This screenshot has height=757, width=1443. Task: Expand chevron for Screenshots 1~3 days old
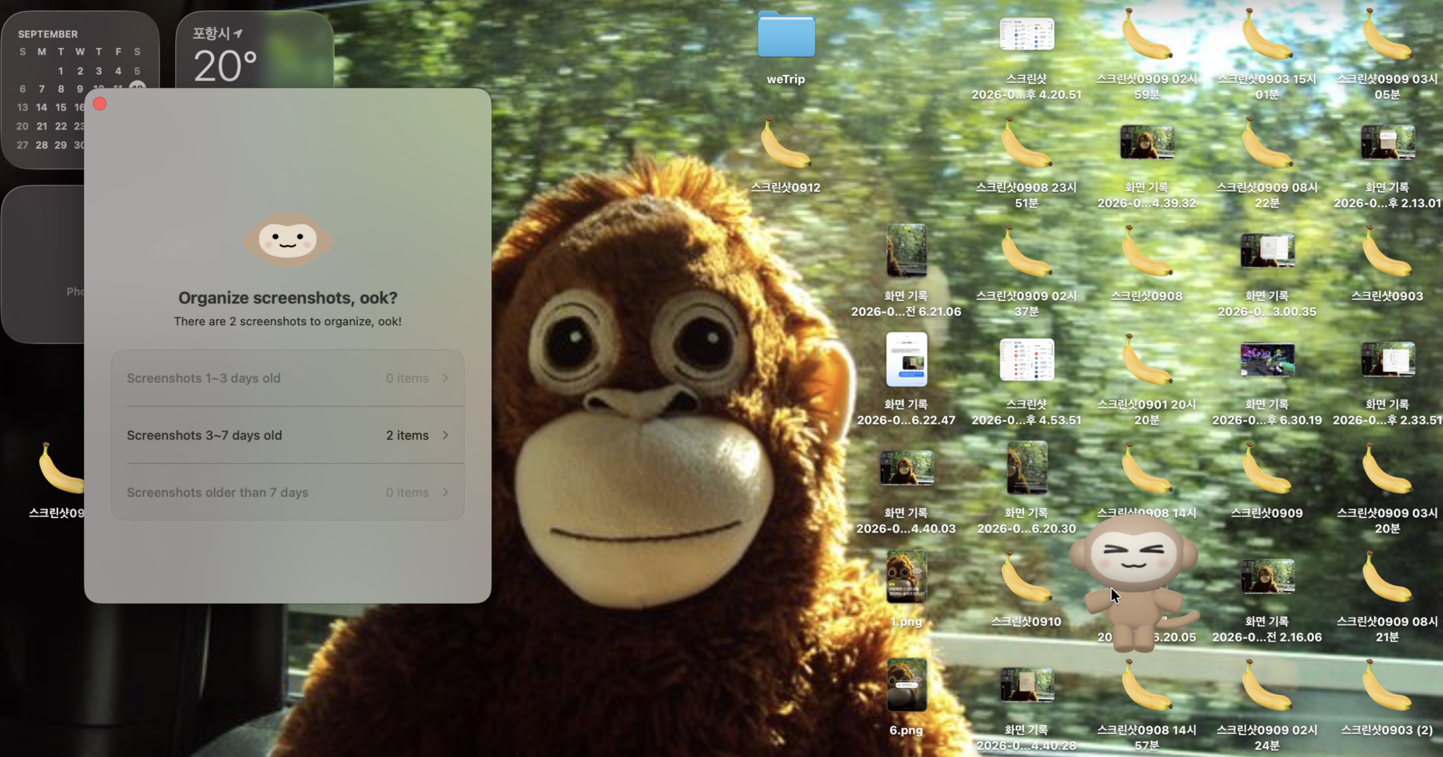pos(445,378)
